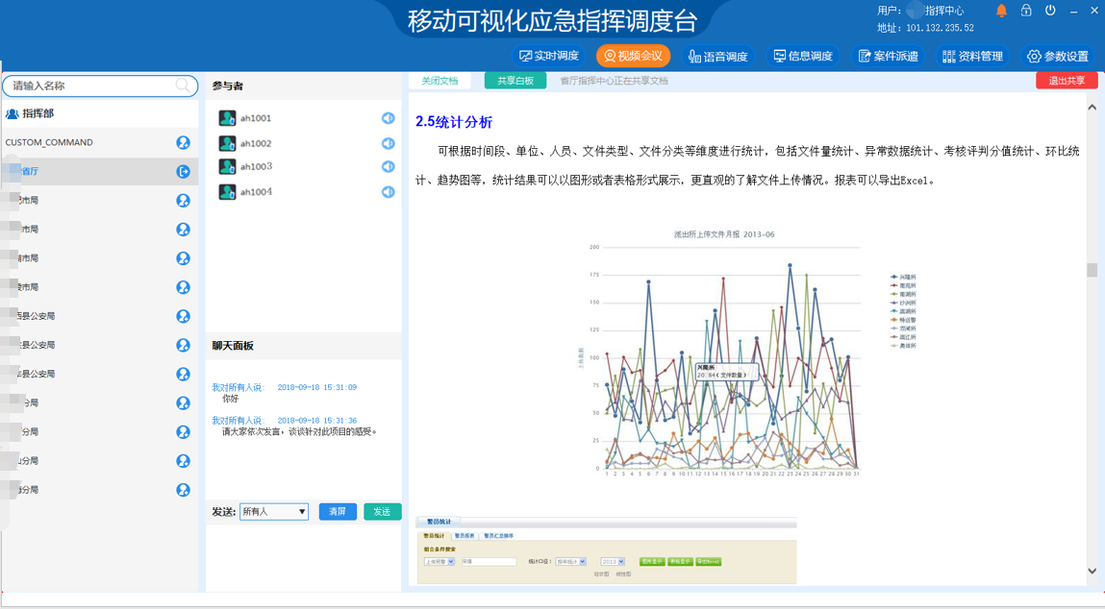Click the 指挥部 group icon

tap(13, 114)
